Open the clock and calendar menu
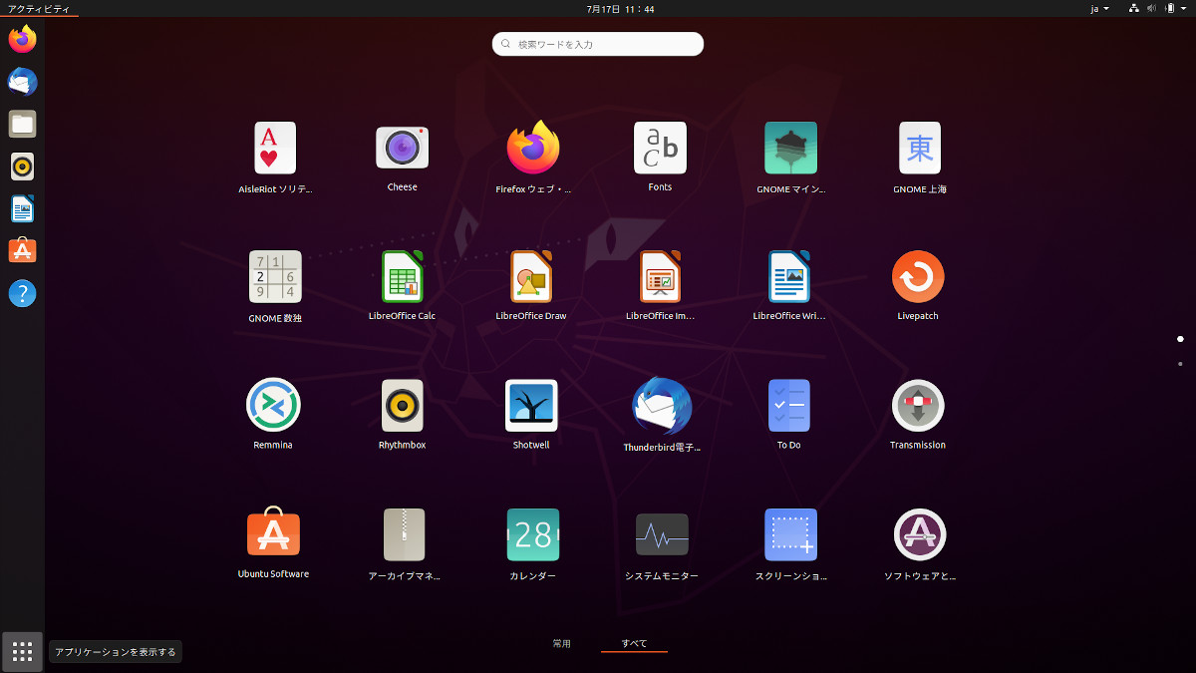 coord(620,8)
